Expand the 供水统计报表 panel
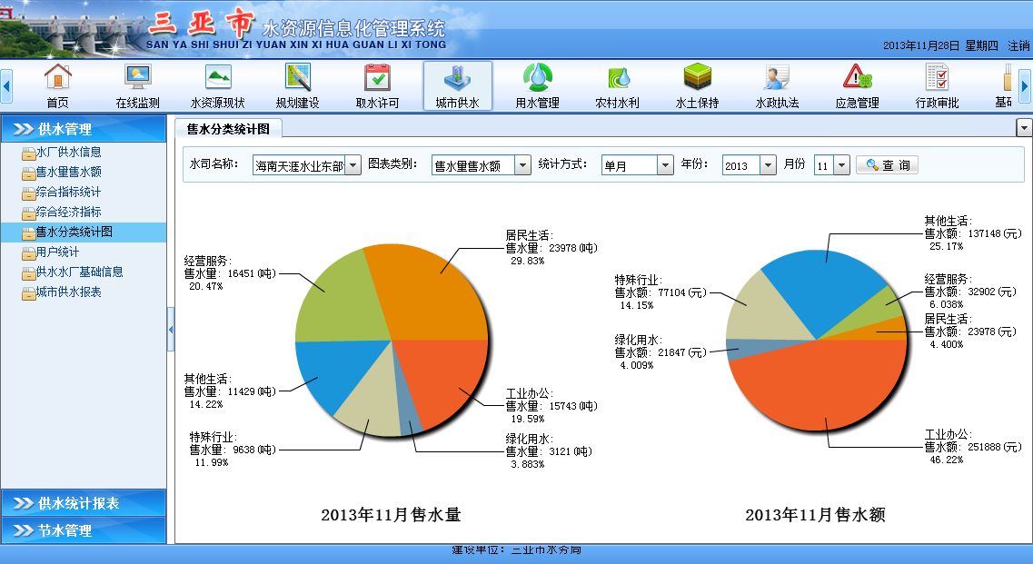Screen dimensions: 1033x564 84,503
